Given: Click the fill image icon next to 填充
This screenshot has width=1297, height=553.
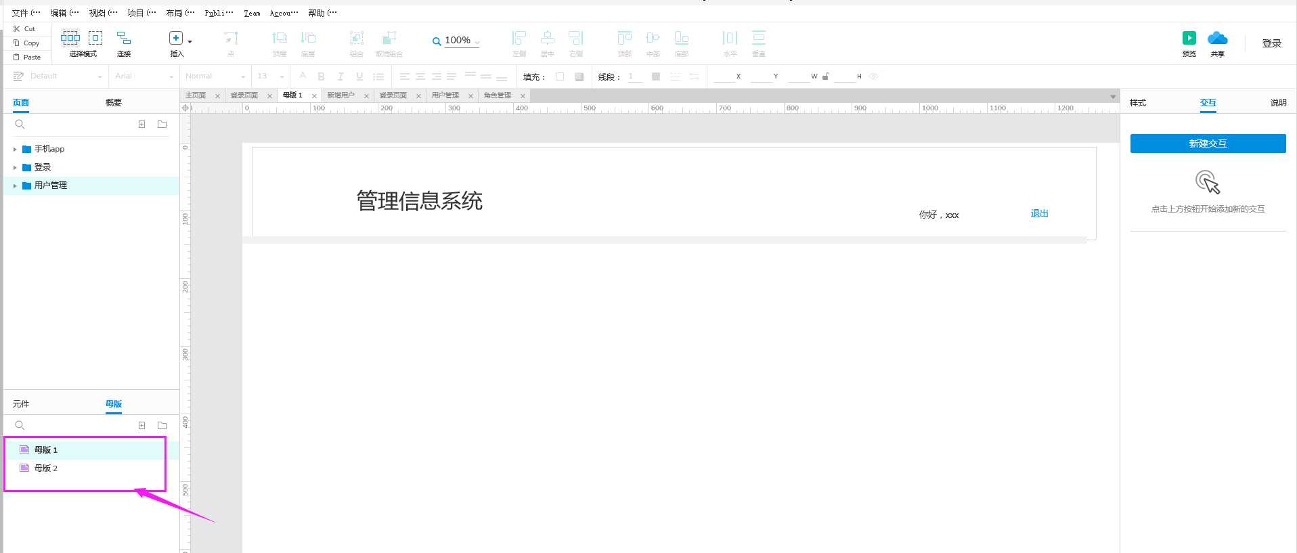Looking at the screenshot, I should click(x=579, y=76).
